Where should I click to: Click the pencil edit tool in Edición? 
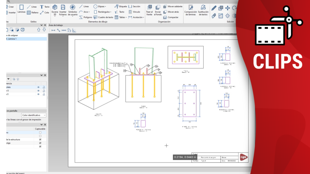pos(214,8)
